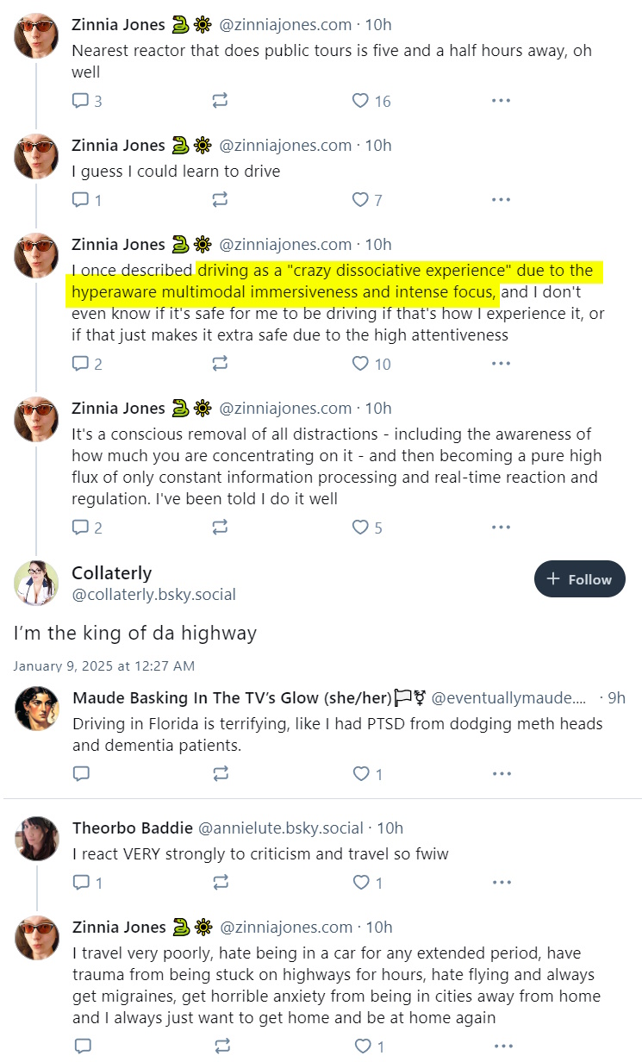The height and width of the screenshot is (1062, 642).
Task: Open more options on "learn to drive" post
Action: 502,200
